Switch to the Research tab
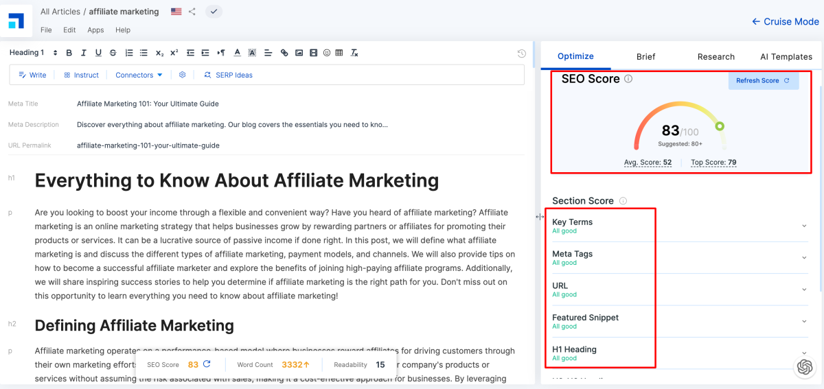The width and height of the screenshot is (824, 389). click(716, 57)
